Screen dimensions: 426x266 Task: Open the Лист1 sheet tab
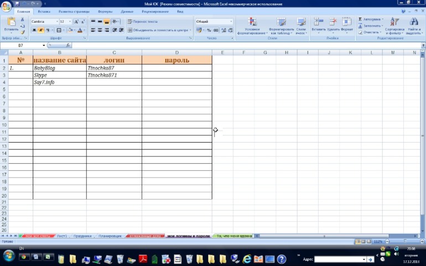coord(61,236)
